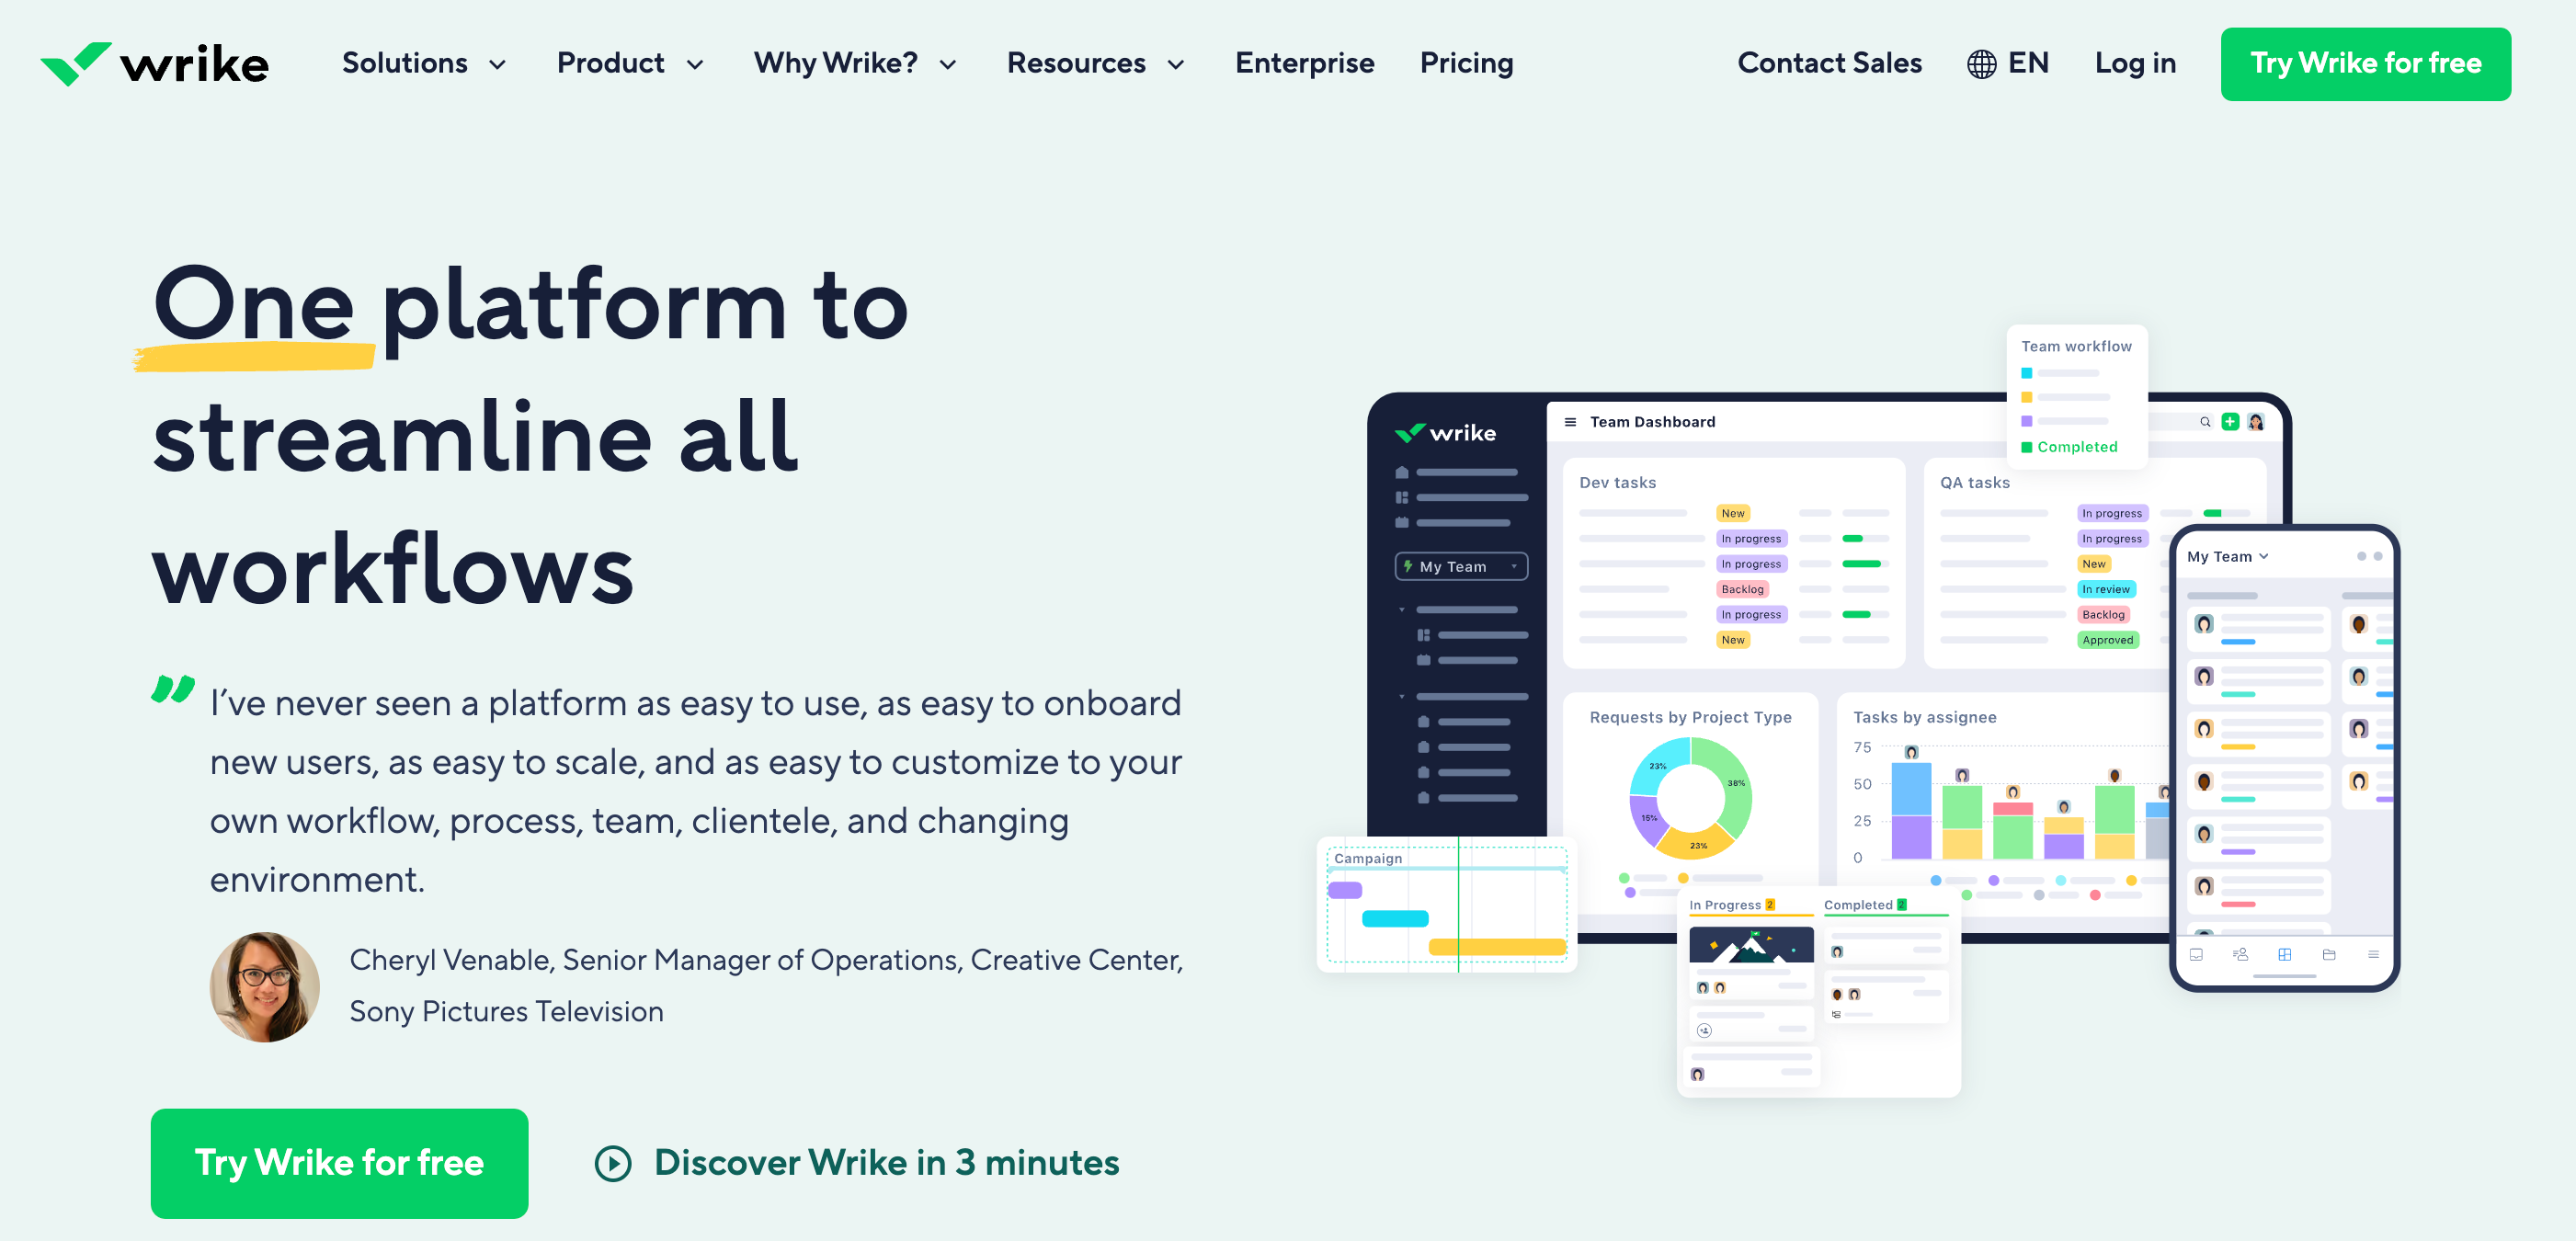Expand the Why Wrike dropdown menu
This screenshot has height=1241, width=2576.
click(854, 63)
